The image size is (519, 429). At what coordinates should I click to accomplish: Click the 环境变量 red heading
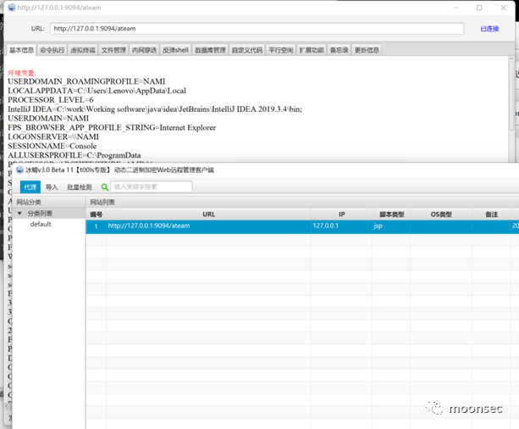point(22,73)
